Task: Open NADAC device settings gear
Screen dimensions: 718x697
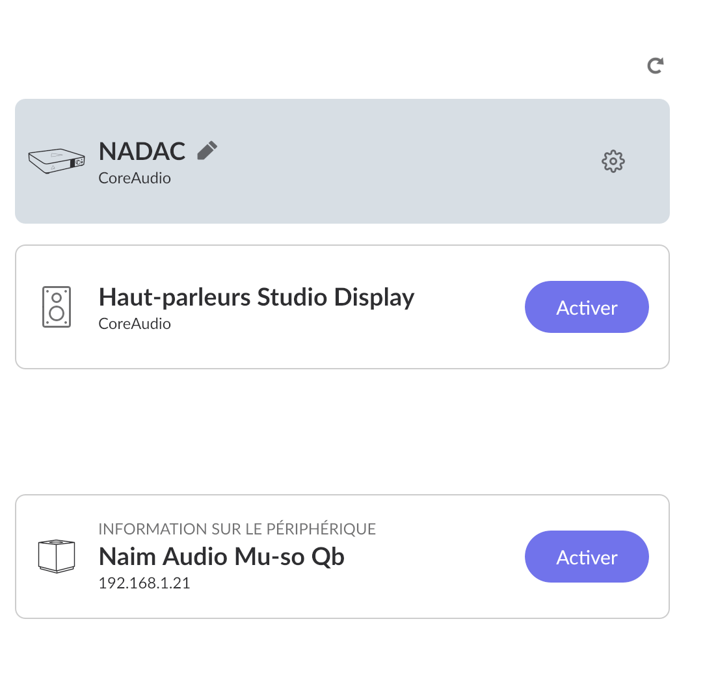Action: pyautogui.click(x=613, y=161)
